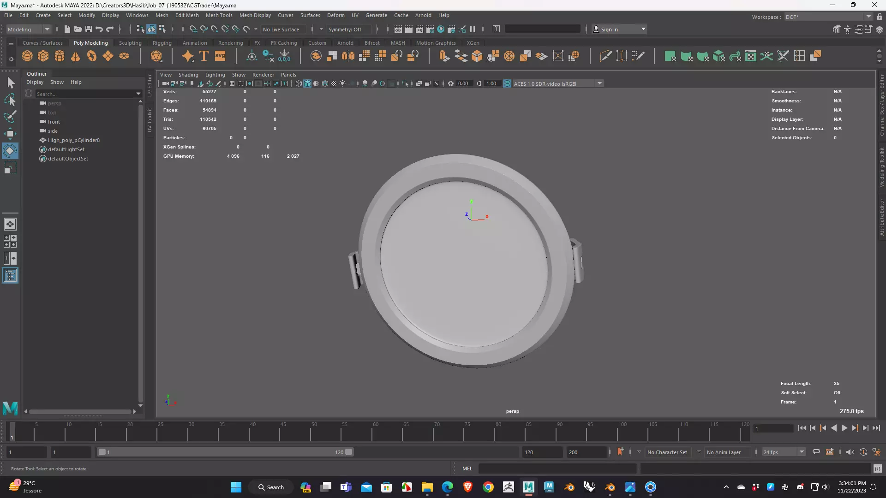The height and width of the screenshot is (498, 886).
Task: Activate the Move tool in toolbox
Action: [10, 134]
